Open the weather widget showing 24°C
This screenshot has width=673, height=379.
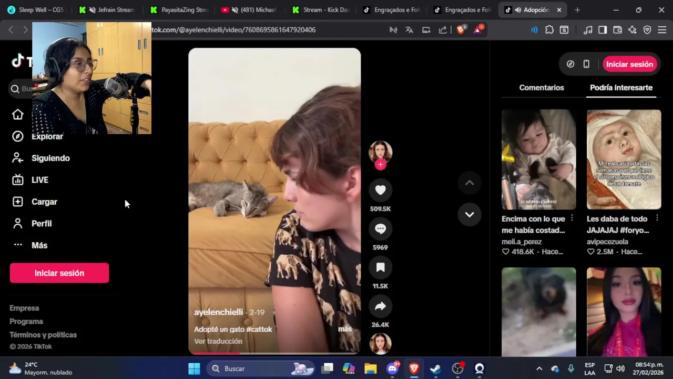tap(41, 368)
